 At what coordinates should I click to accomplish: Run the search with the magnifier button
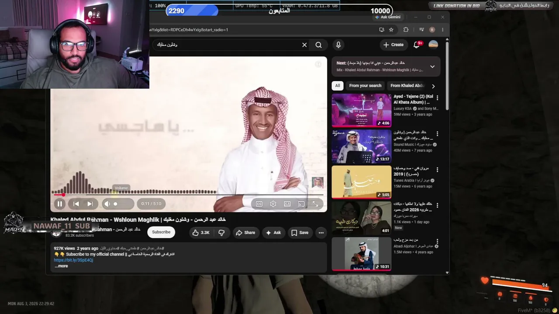click(x=319, y=44)
